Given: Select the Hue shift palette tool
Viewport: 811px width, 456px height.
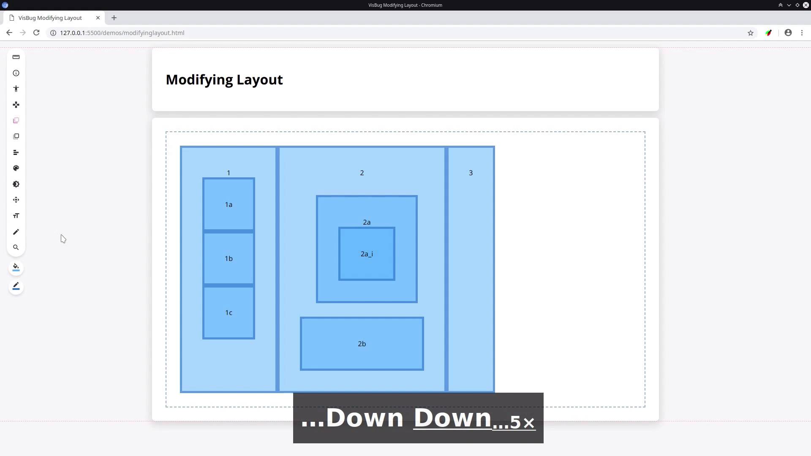Looking at the screenshot, I should 16,168.
